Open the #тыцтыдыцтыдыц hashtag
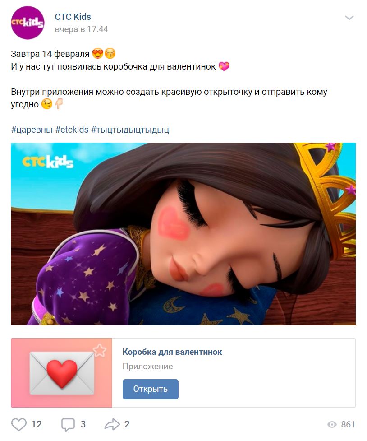 (130, 130)
